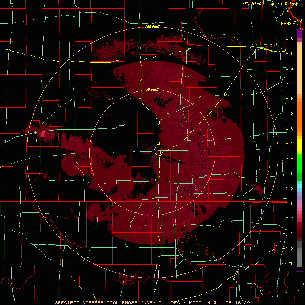Click the 4.2 scale value
Viewport: 305px width, 305px height.
(290, 144)
